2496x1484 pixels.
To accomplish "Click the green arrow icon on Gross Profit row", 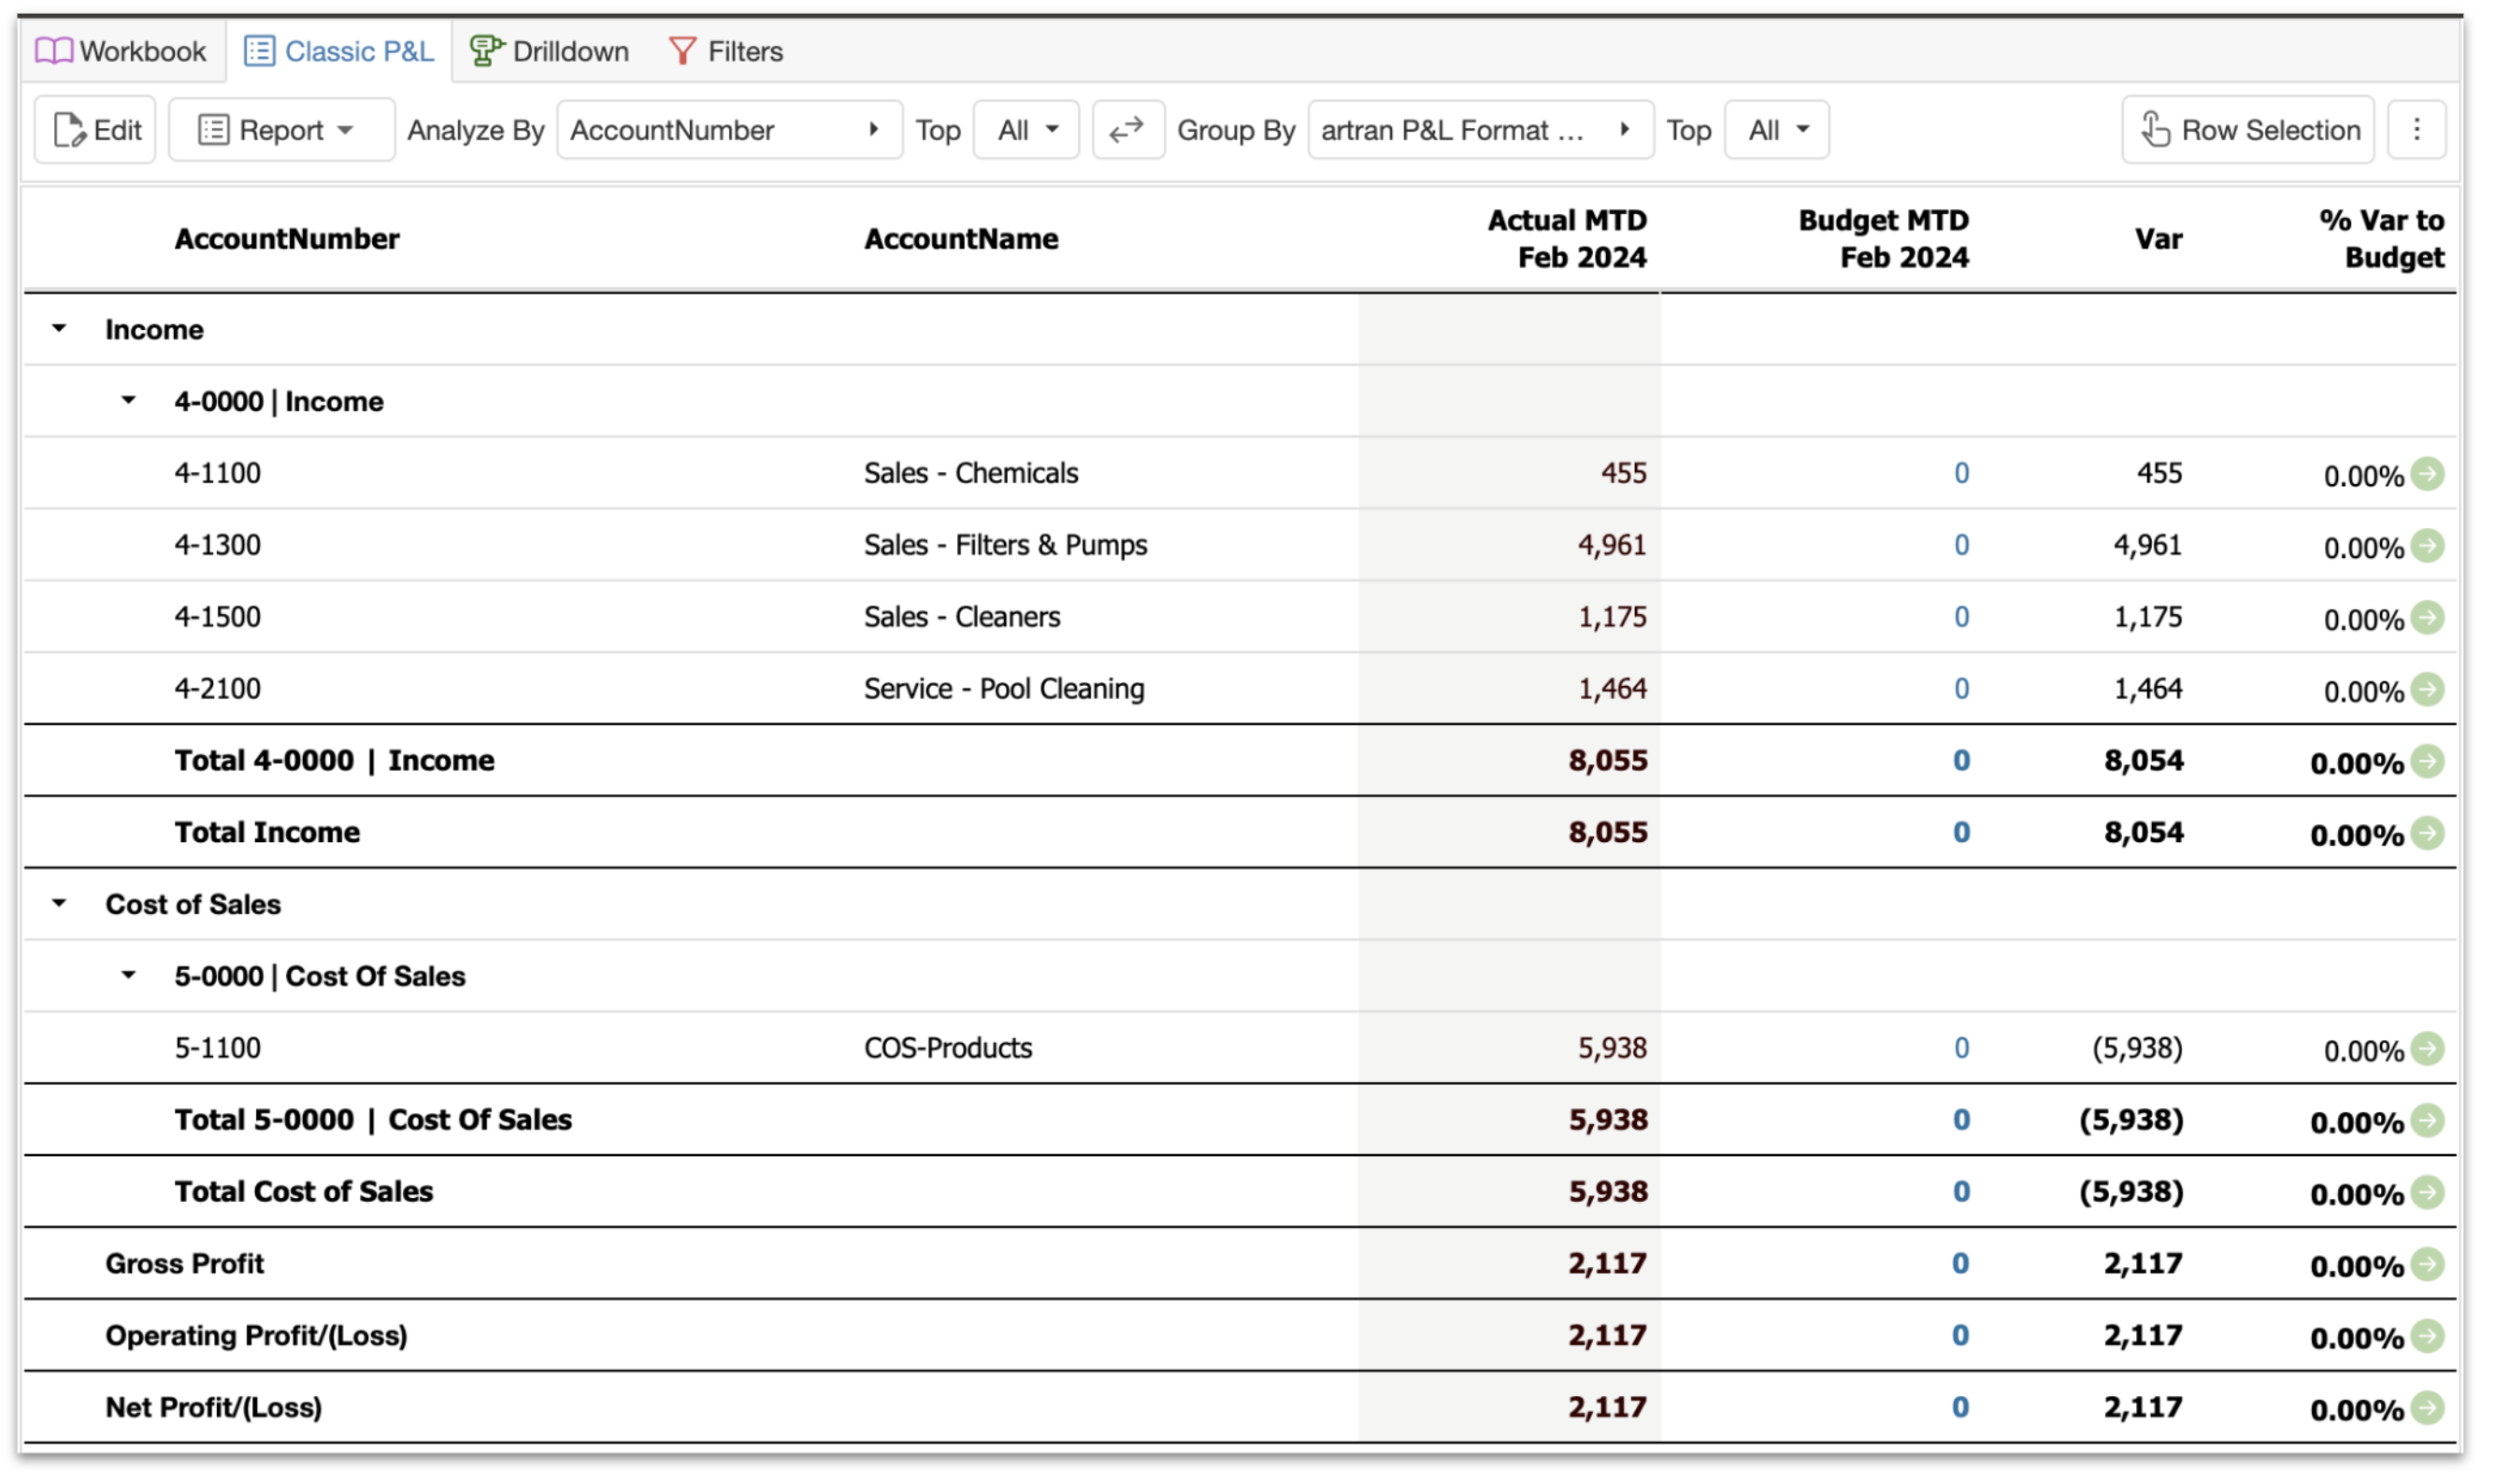I will [x=2428, y=1264].
